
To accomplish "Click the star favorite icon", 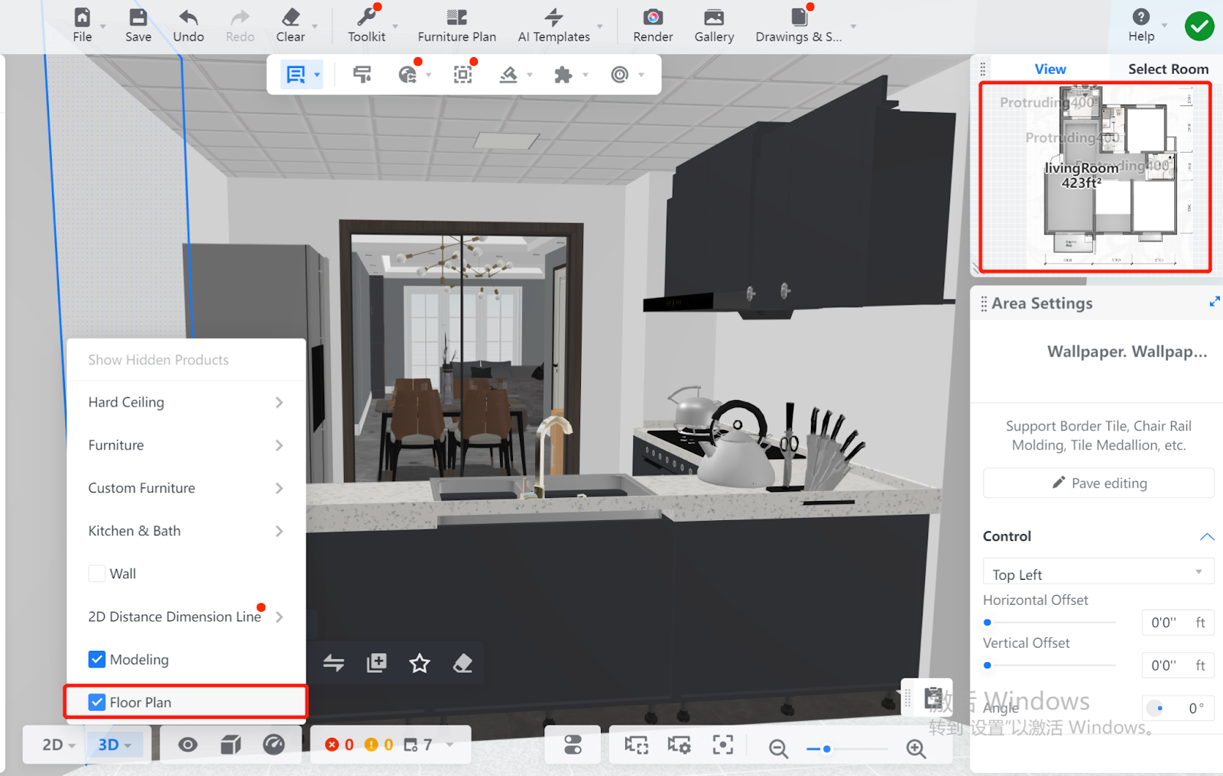I will 419,663.
